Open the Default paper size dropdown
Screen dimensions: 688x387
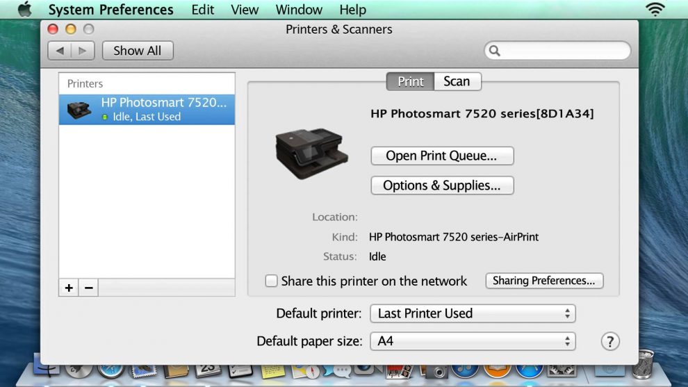pyautogui.click(x=473, y=341)
